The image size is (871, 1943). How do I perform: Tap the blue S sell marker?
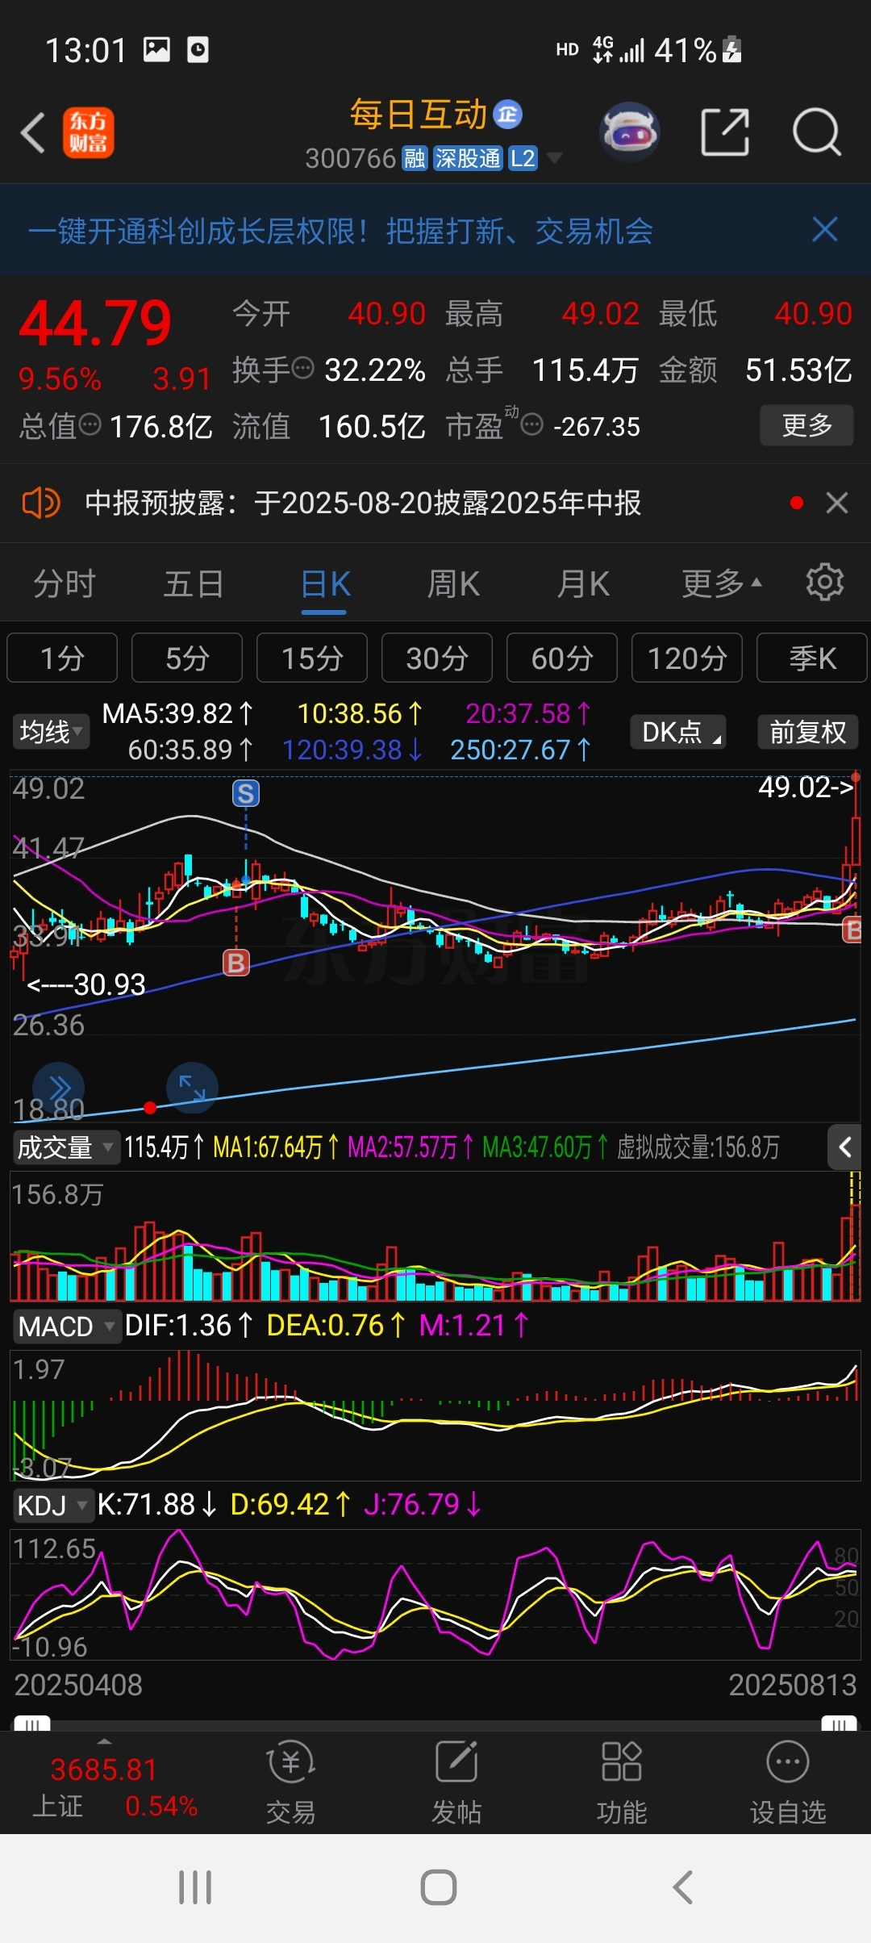pos(246,794)
